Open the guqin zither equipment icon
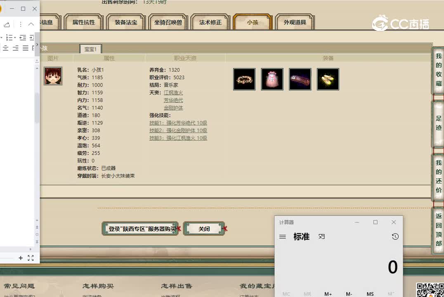444x297 pixels. point(300,79)
